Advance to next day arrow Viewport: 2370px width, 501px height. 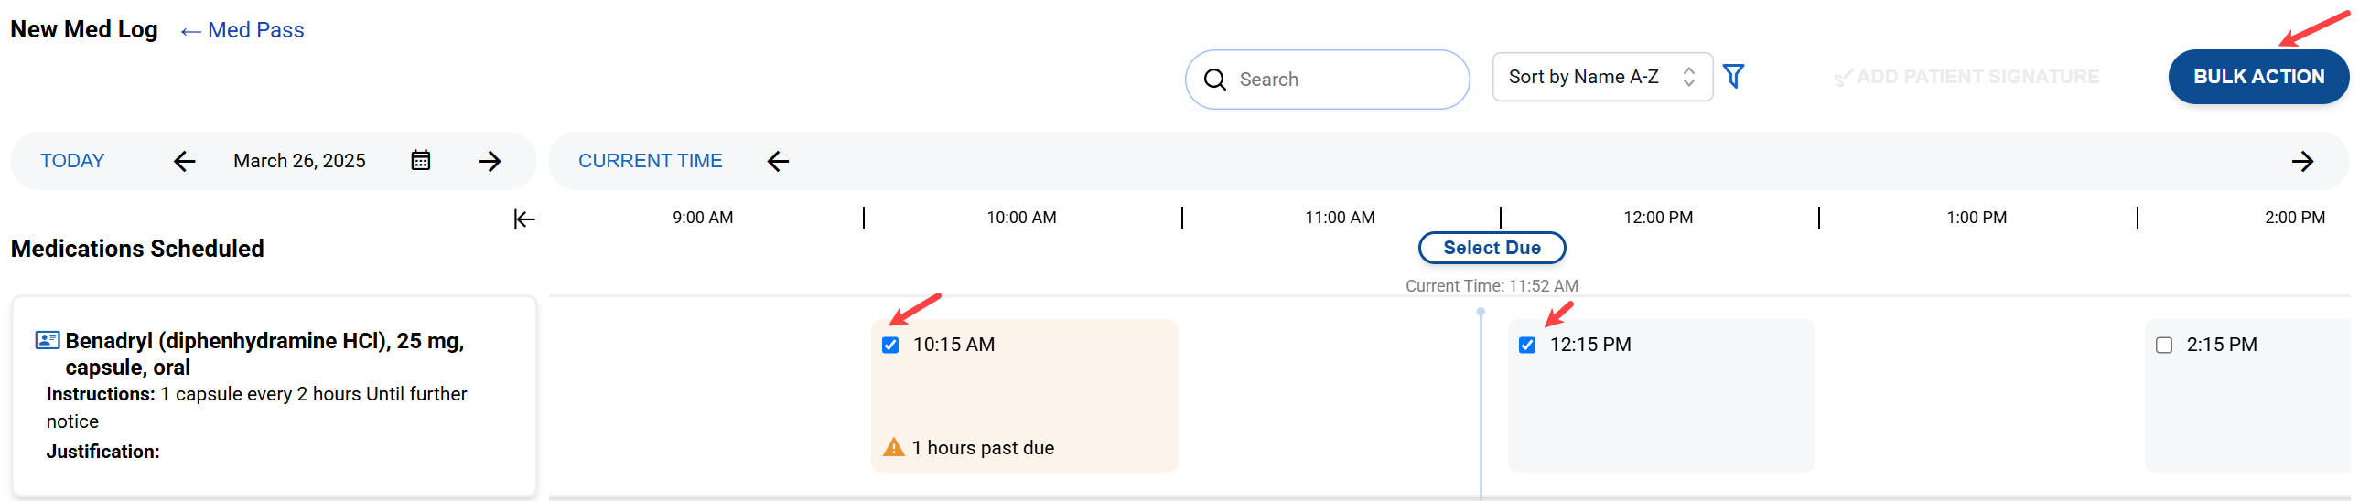490,162
